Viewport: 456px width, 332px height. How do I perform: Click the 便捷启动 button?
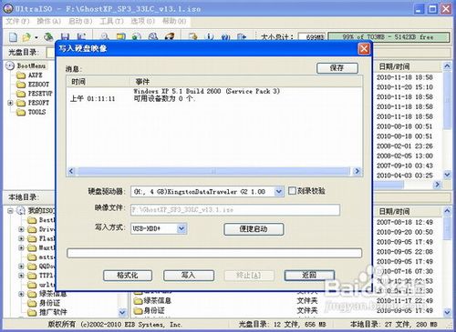[x=254, y=229]
